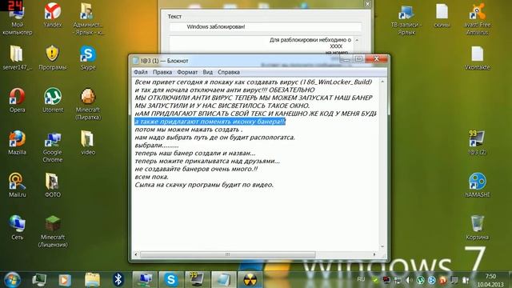Launch Minecraft (Пиратка) shortcut
The height and width of the screenshot is (288, 512).
click(88, 104)
